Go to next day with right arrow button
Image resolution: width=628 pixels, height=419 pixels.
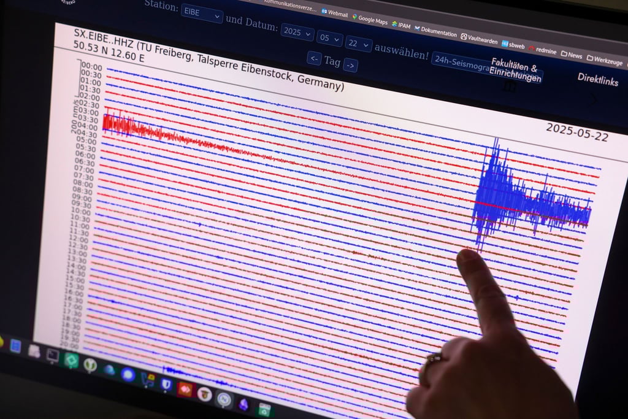coord(350,65)
